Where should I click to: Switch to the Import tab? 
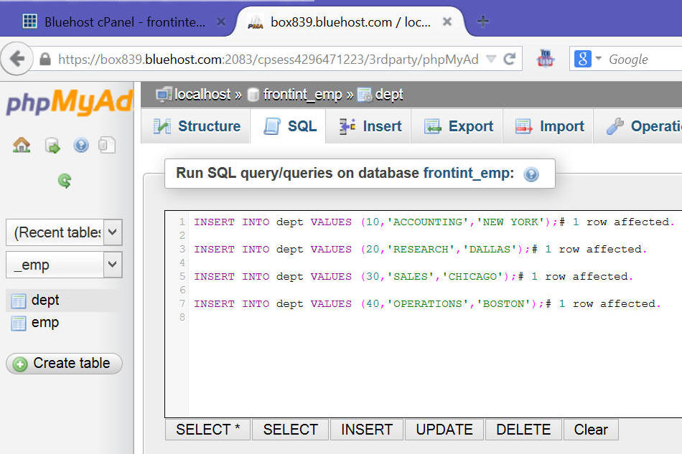(548, 126)
